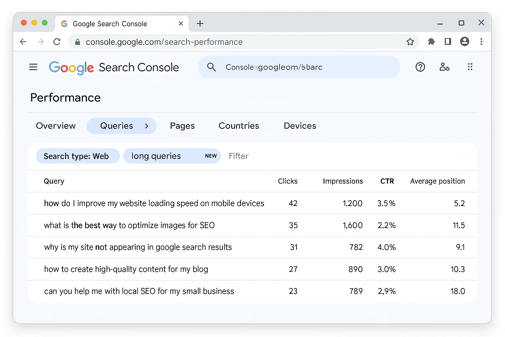Image resolution: width=505 pixels, height=337 pixels.
Task: Click the Google apps grid icon
Action: (470, 67)
